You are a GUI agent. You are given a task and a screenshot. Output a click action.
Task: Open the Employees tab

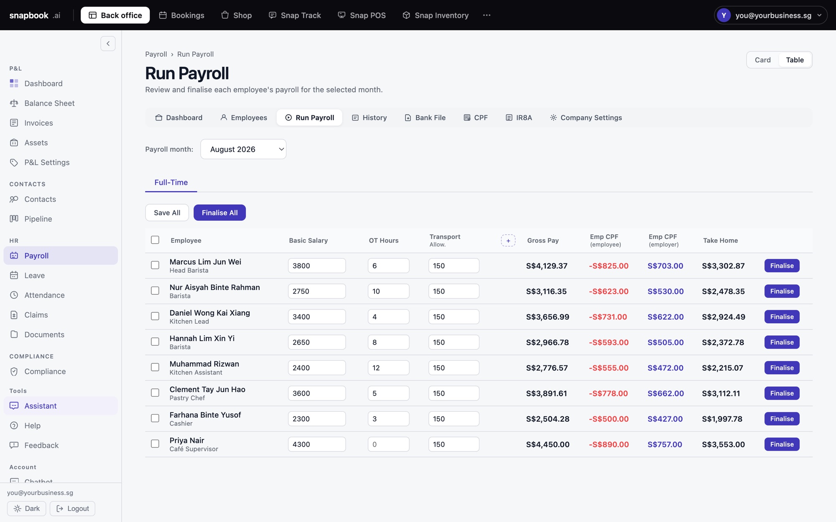[x=244, y=117]
